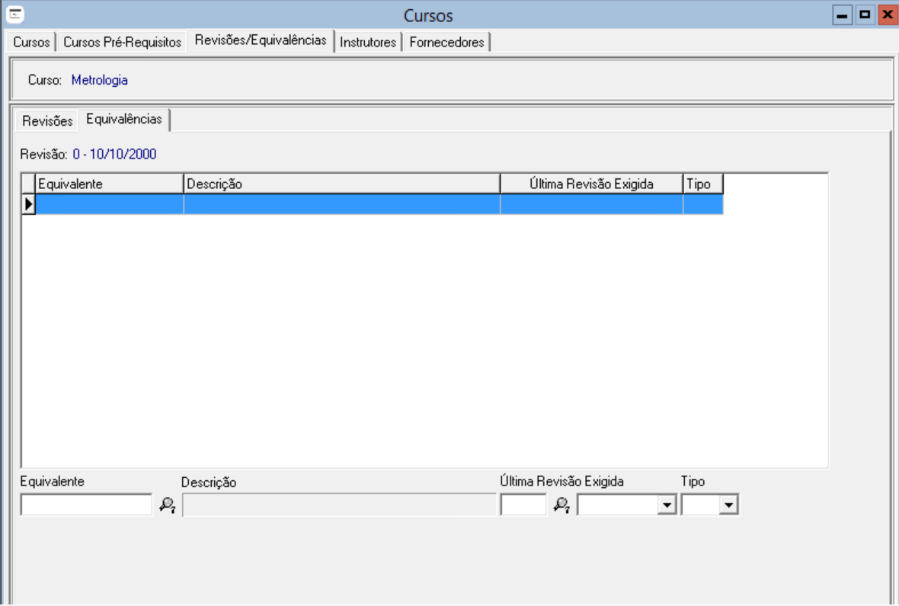Focus the Equivalente text input
The width and height of the screenshot is (899, 606).
click(x=86, y=505)
